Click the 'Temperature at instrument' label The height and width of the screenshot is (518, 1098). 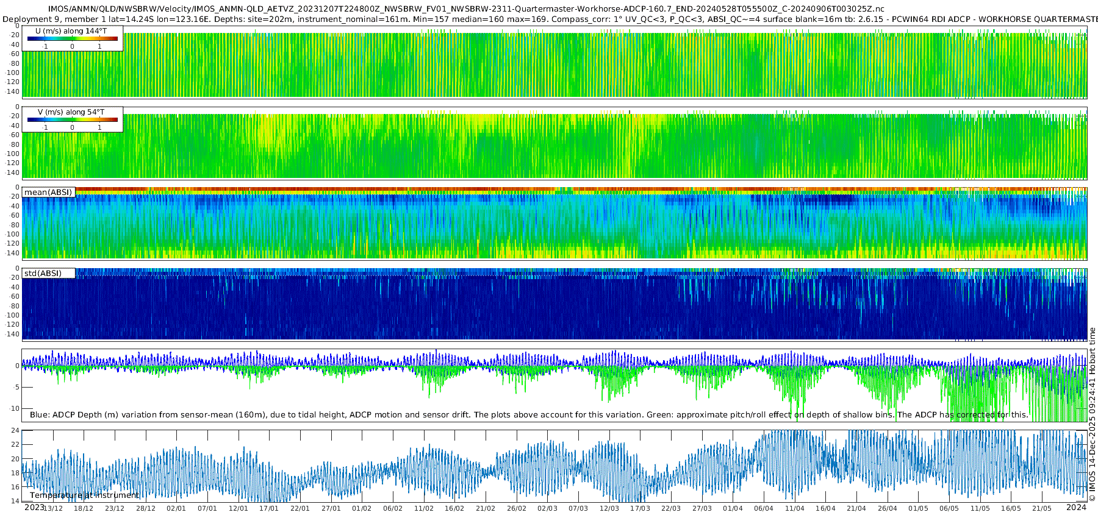84,495
